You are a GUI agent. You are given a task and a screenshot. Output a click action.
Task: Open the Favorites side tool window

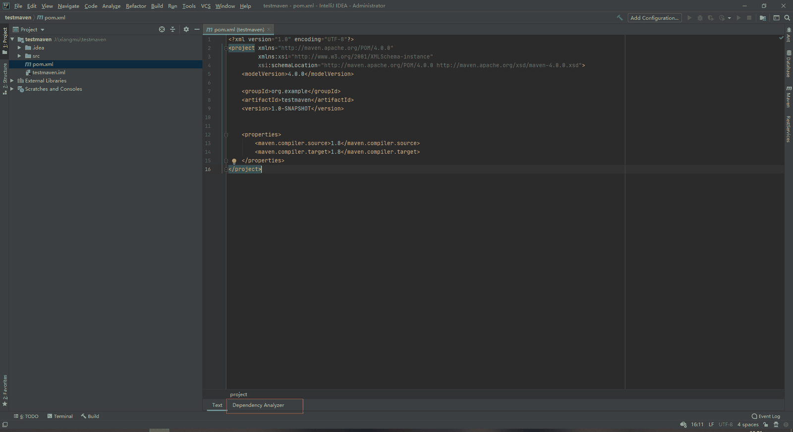tap(5, 390)
